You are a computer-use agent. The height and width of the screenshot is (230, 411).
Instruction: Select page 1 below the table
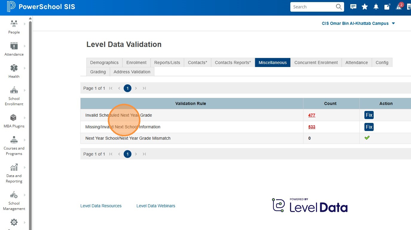pos(128,154)
